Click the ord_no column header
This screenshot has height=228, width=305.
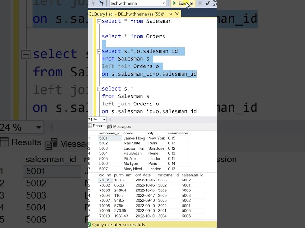coord(105,175)
